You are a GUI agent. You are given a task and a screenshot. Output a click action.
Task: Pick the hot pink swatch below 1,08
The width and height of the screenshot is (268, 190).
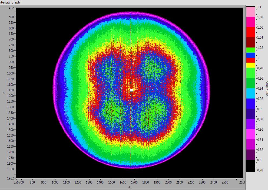pyautogui.click(x=251, y=22)
